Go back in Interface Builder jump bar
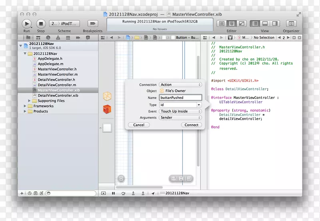 pos(112,37)
